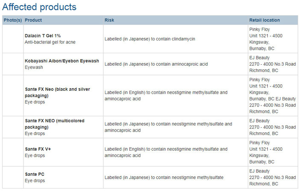The height and width of the screenshot is (192, 299).
Task: Select the Retail location column header
Action: [264, 20]
